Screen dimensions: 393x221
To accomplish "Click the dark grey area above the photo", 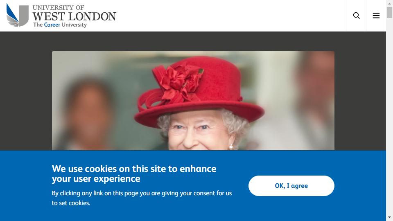I will pyautogui.click(x=193, y=41).
